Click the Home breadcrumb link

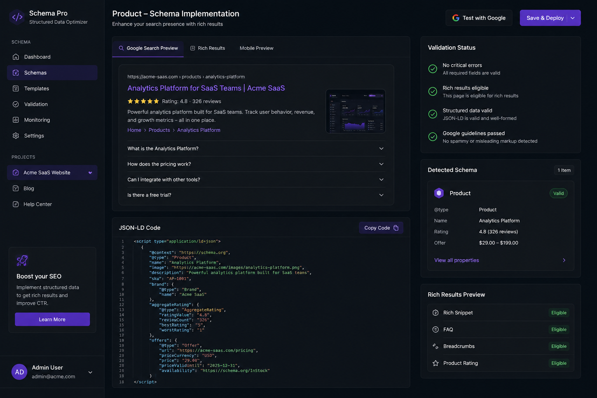[x=134, y=130]
